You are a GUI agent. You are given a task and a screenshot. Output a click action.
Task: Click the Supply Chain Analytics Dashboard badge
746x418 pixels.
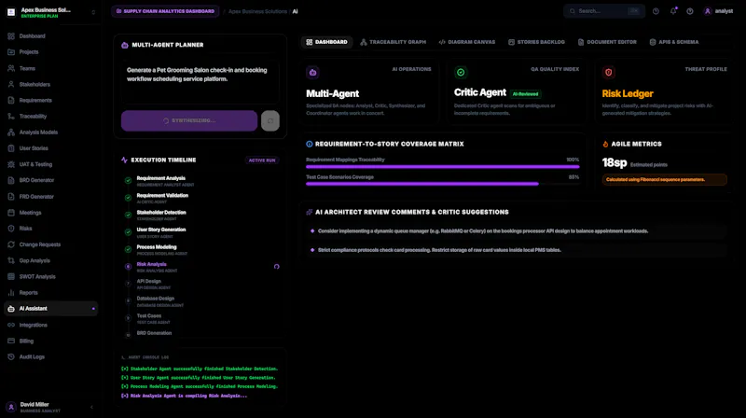[x=165, y=11]
